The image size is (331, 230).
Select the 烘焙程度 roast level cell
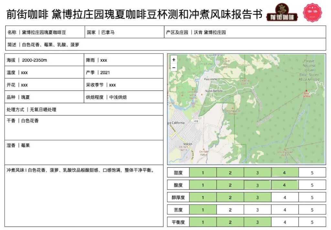point(123,97)
